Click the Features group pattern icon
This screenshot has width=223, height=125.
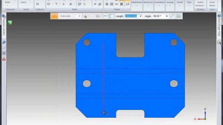pyautogui.click(x=38, y=4)
